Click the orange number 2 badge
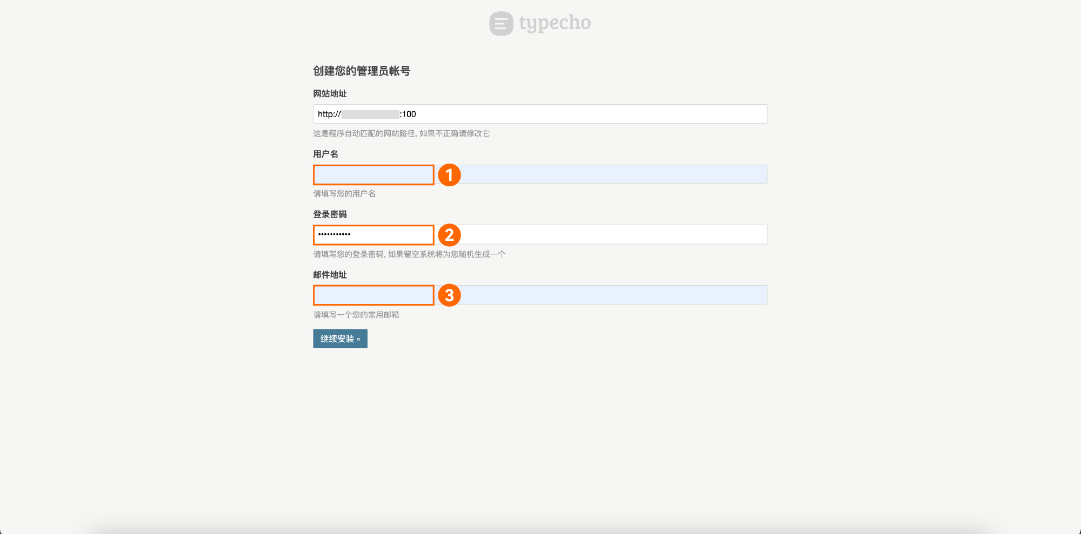This screenshot has width=1081, height=534. tap(449, 235)
